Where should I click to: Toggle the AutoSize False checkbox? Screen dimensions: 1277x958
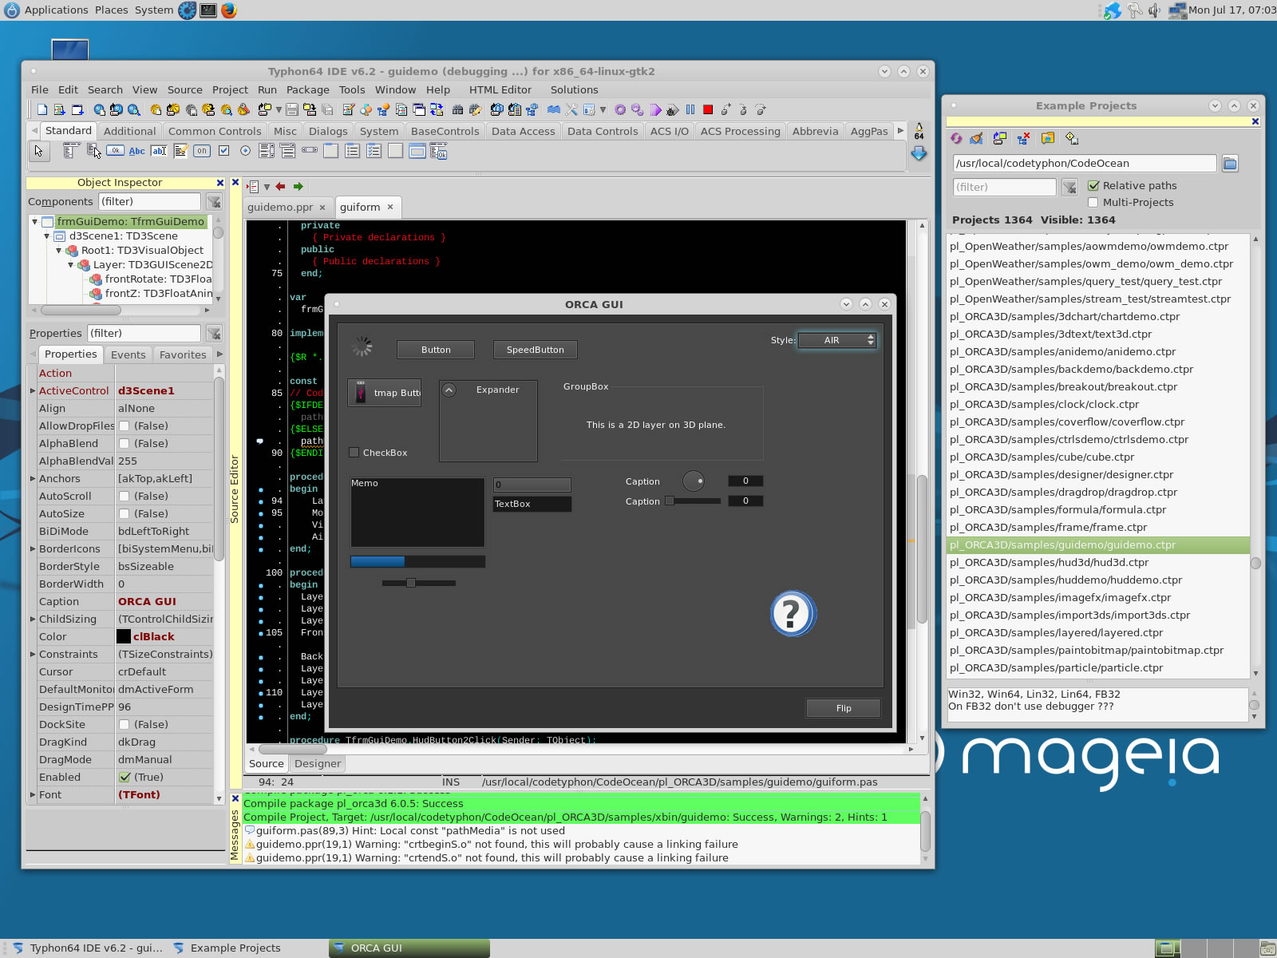point(125,514)
